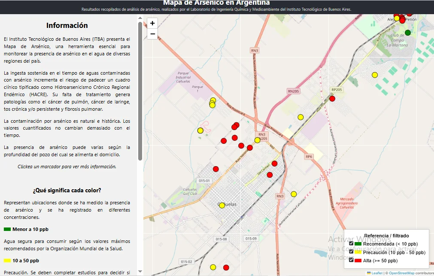Click the 015-08 map label
The width and height of the screenshot is (434, 276).
click(221, 239)
